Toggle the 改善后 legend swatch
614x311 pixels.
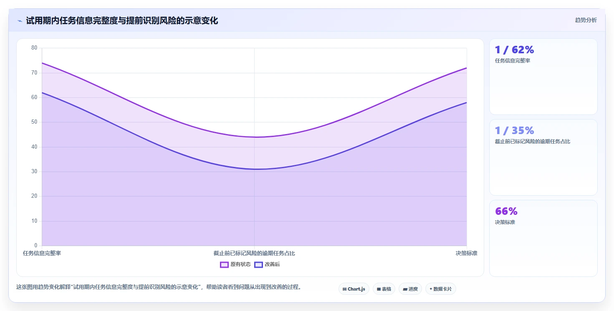pos(258,265)
